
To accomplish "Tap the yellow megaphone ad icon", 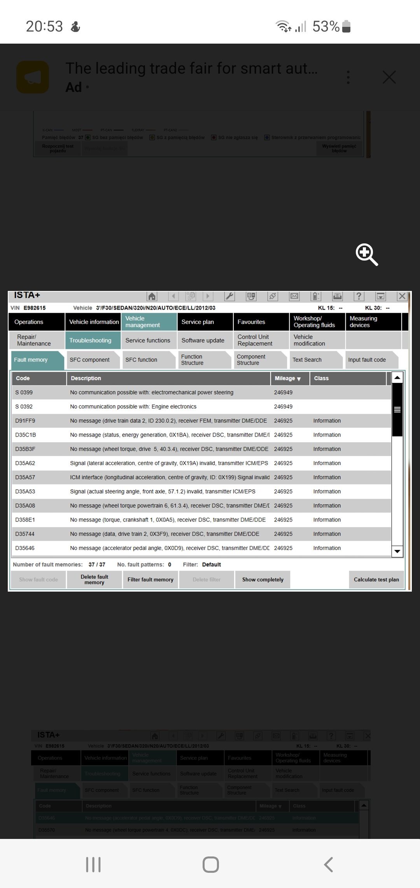I will pos(33,77).
